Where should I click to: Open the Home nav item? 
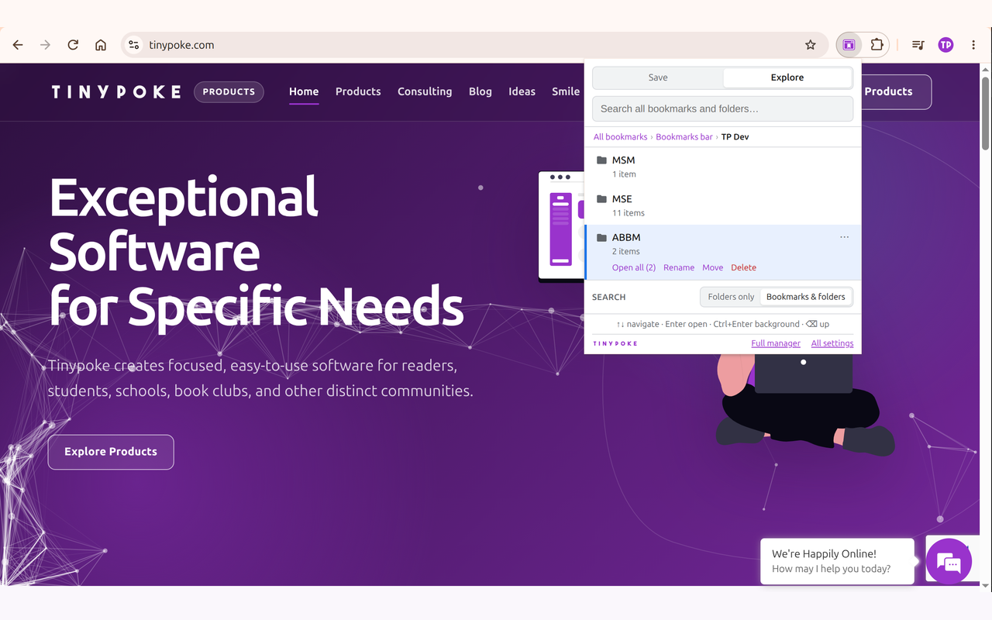click(x=304, y=91)
